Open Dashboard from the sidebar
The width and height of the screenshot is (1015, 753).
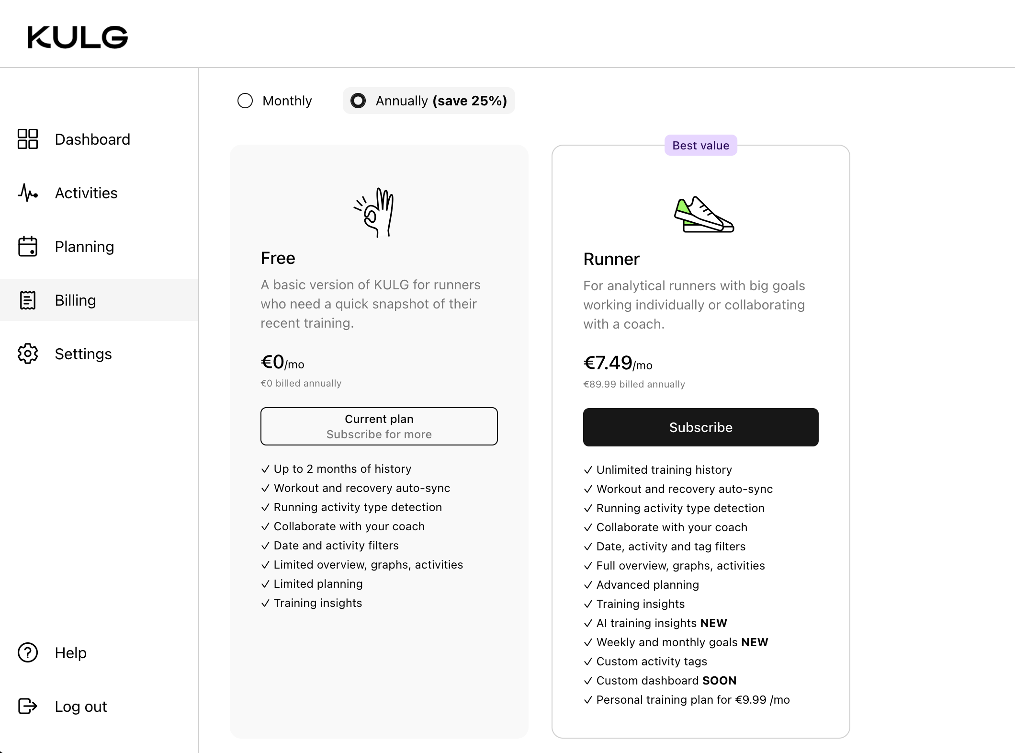92,139
